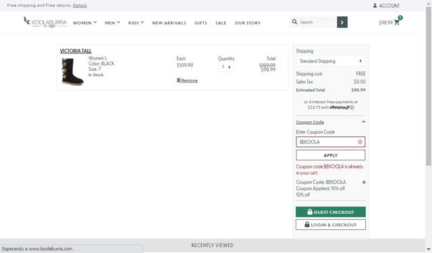
Task: Open the shopping cart icon
Action: click(x=397, y=22)
